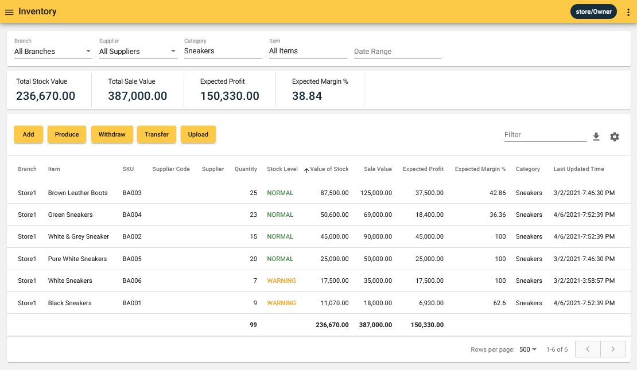Sort by Quantity column header
The image size is (637, 370).
click(x=246, y=169)
